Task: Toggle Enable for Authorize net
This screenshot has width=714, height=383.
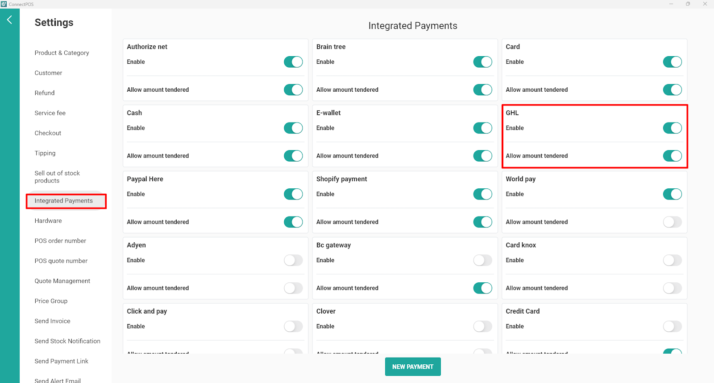Action: pyautogui.click(x=293, y=62)
